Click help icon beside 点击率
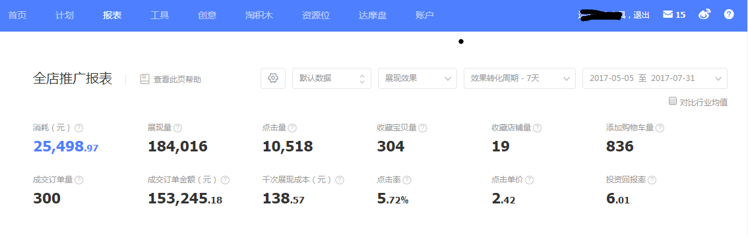This screenshot has width=748, height=237. pos(407,180)
